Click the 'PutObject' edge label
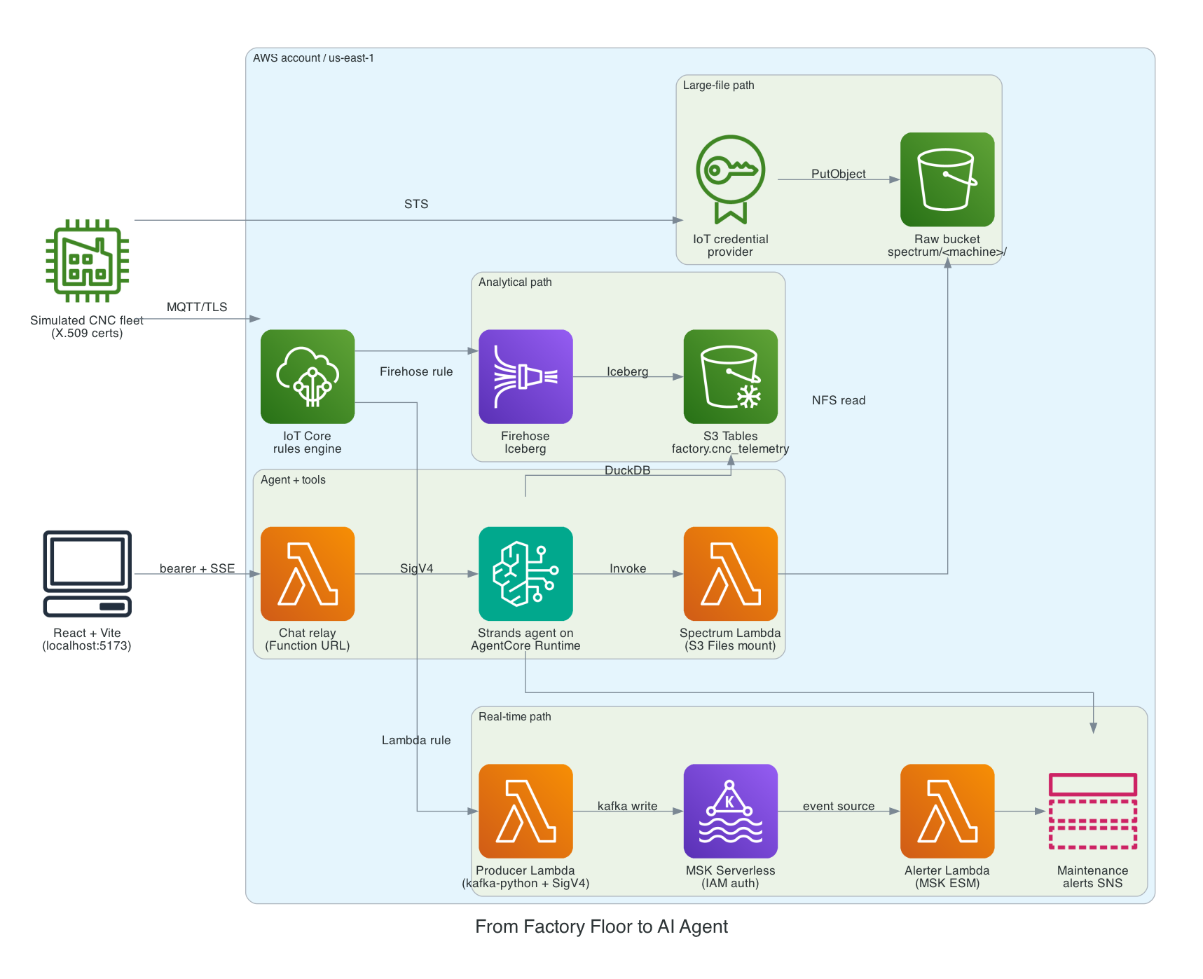Screen dimensions: 1203x979 [x=838, y=174]
